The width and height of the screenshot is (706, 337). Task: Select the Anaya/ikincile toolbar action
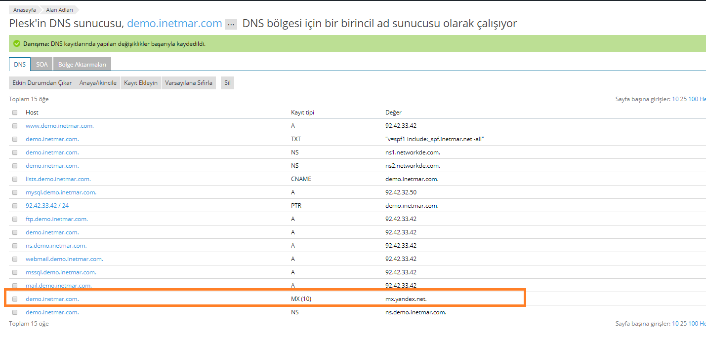[98, 82]
